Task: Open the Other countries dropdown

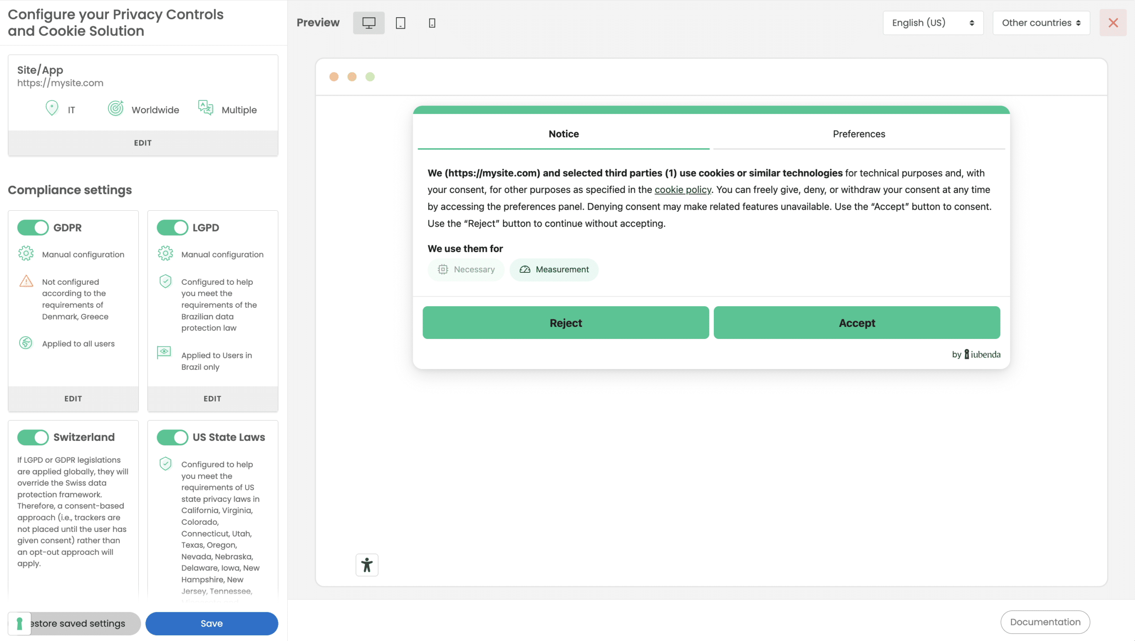Action: [x=1041, y=23]
